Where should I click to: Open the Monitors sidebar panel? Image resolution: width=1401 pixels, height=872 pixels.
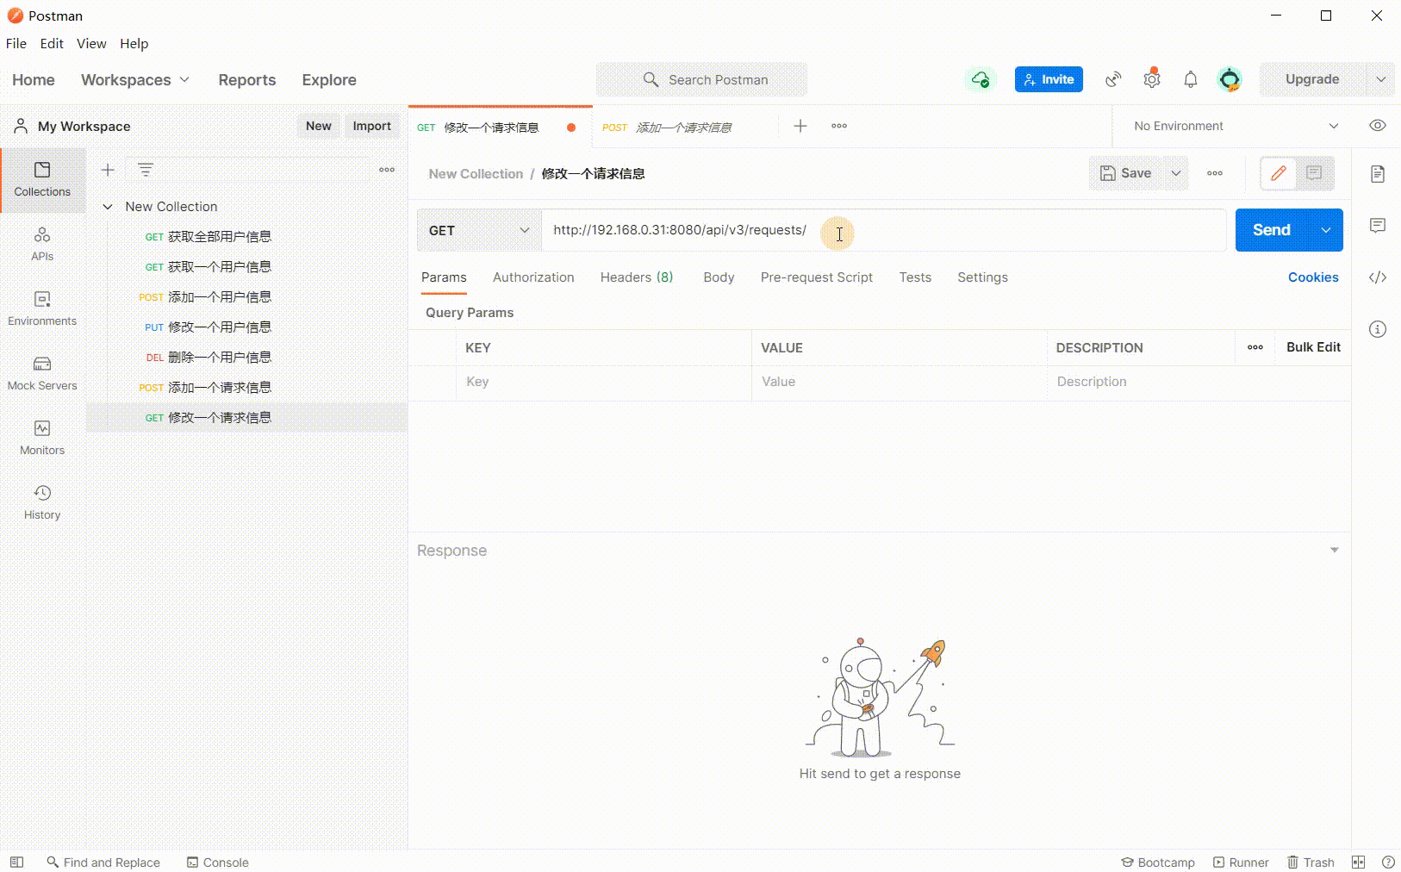[42, 438]
